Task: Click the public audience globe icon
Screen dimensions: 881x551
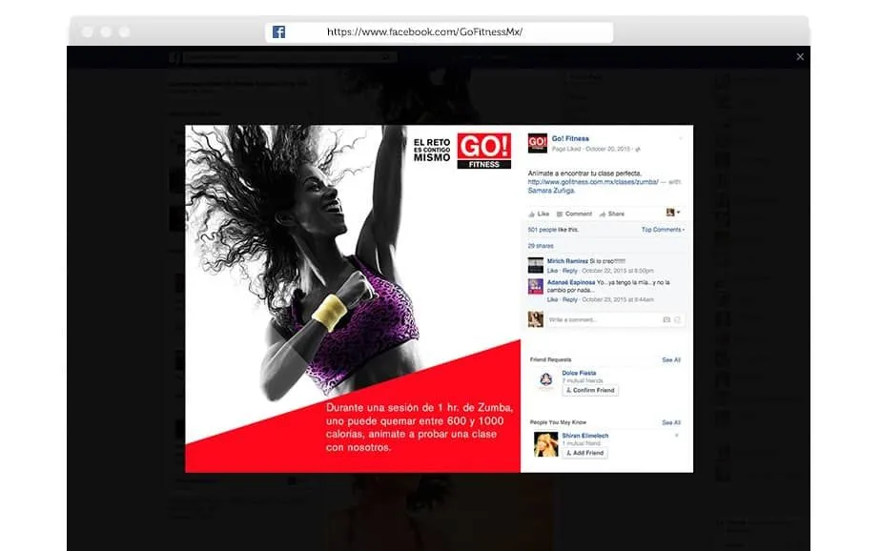Action: [638, 150]
